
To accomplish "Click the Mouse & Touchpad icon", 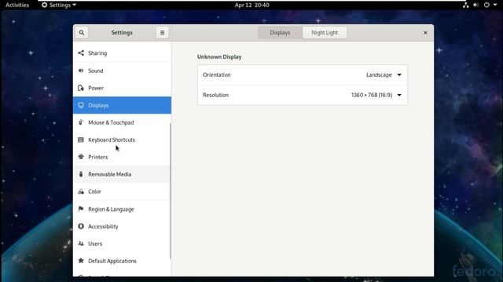I will [81, 122].
